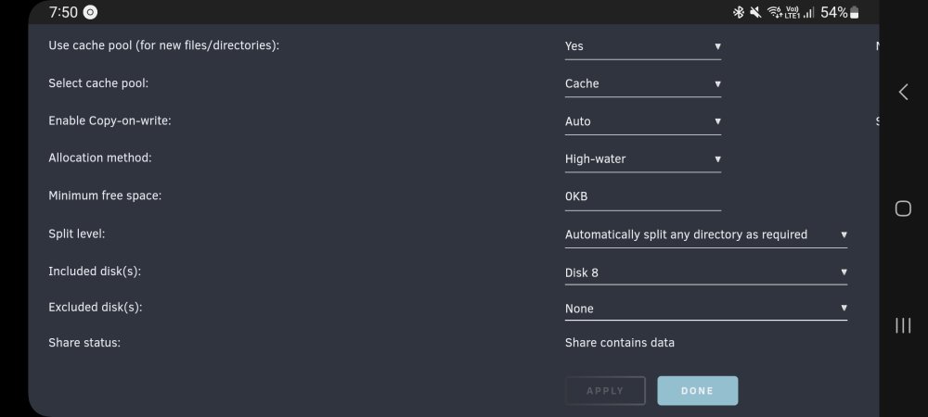This screenshot has height=417, width=928.
Task: Tap the Bluetooth status bar icon
Action: coord(738,12)
